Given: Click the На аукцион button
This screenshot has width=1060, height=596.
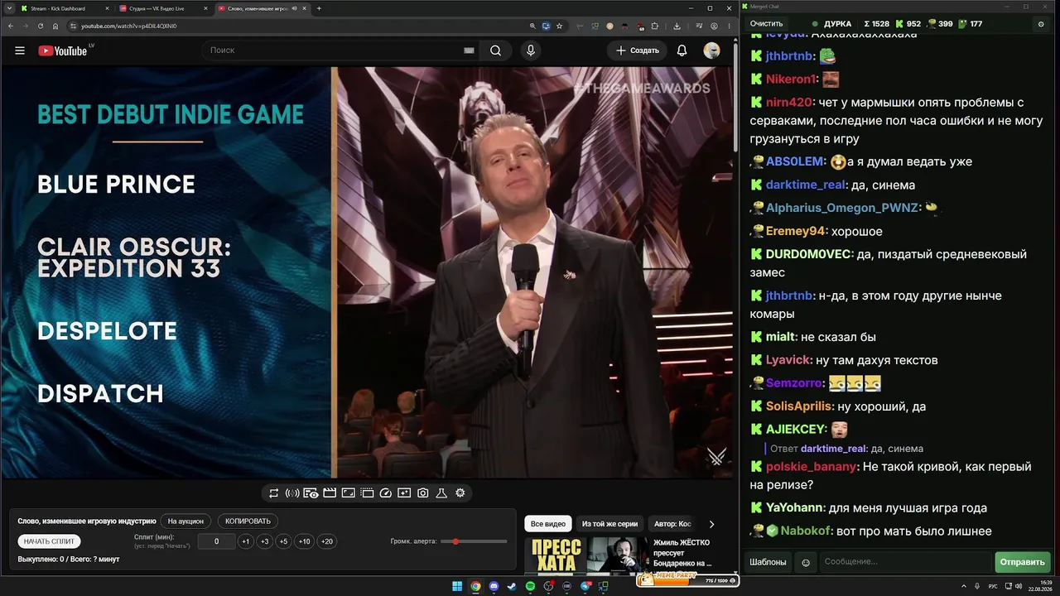Looking at the screenshot, I should click(185, 521).
